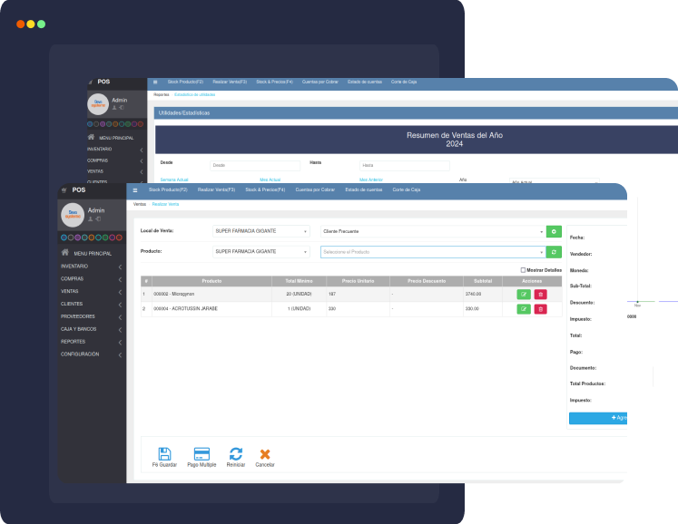Click green dot in the mock window title bar
Image resolution: width=678 pixels, height=524 pixels.
[41, 24]
